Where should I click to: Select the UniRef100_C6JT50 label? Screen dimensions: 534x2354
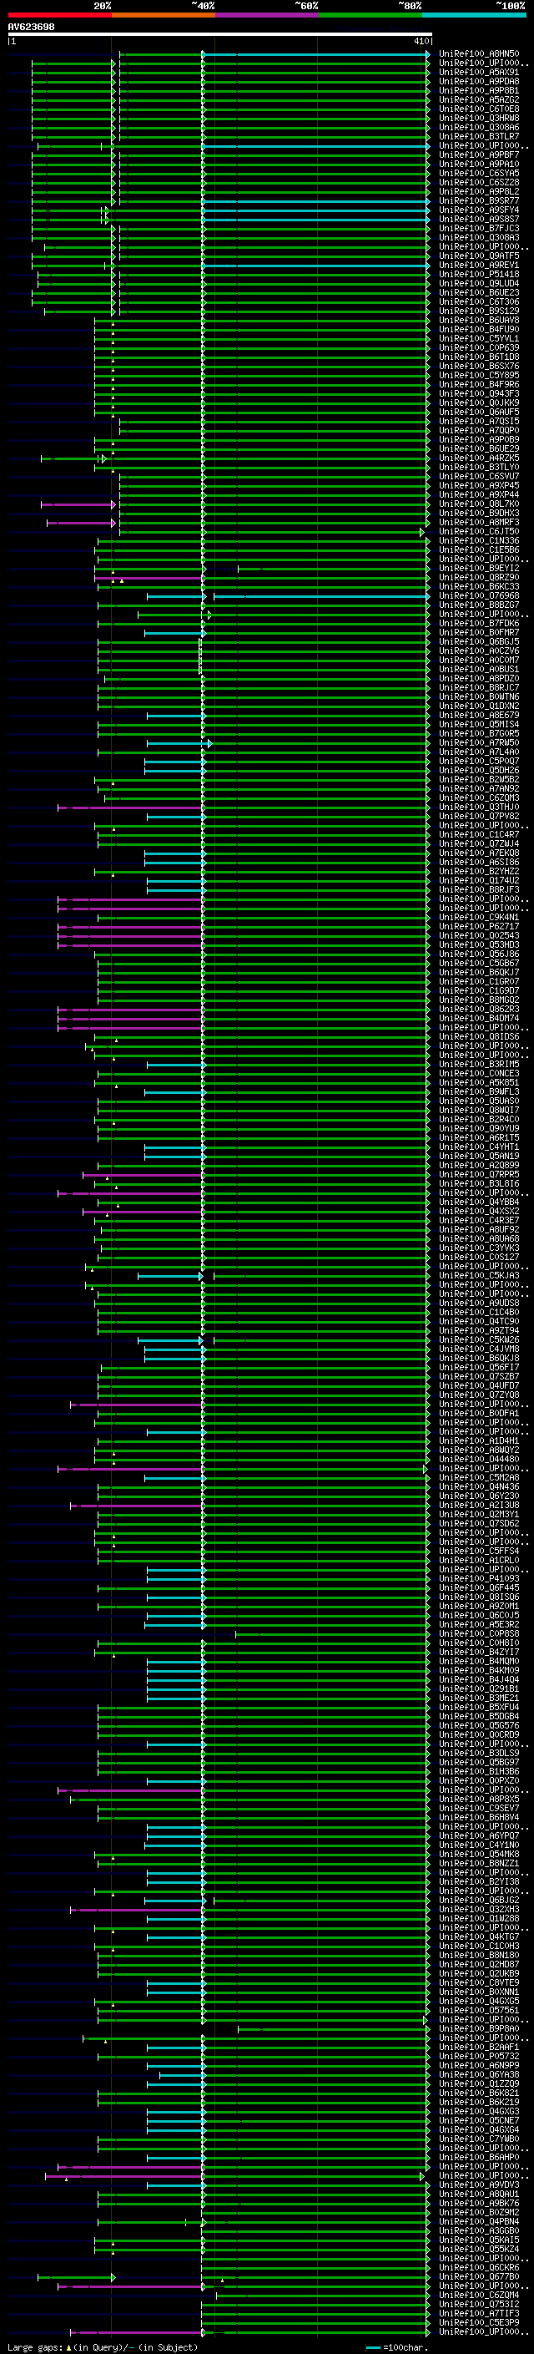coord(479,531)
